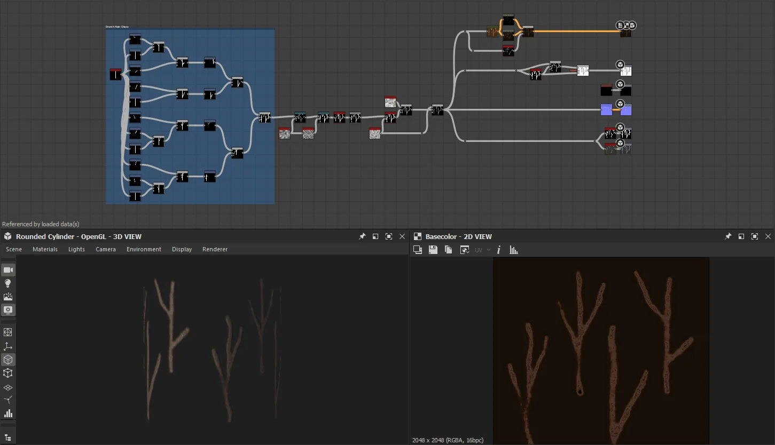
Task: Click the checkered 2D view badge on basecolor output
Action: [x=626, y=25]
